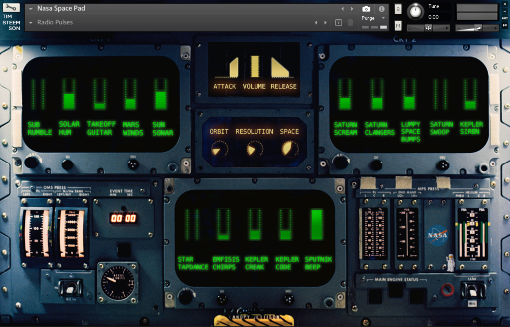
Task: Adjust the Lumpy Space Bumps level slider
Action: coord(409,94)
